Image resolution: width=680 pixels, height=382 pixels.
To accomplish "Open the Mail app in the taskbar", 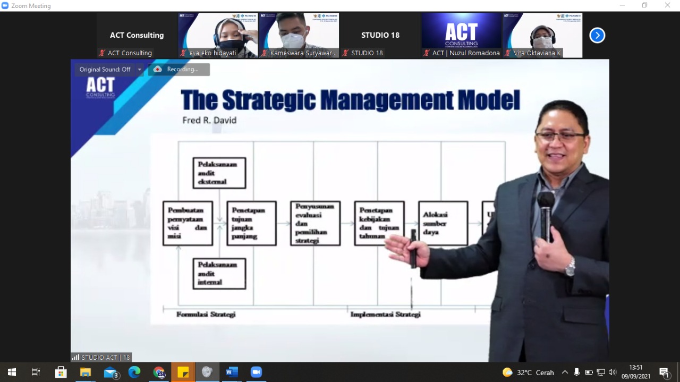I will coord(110,372).
